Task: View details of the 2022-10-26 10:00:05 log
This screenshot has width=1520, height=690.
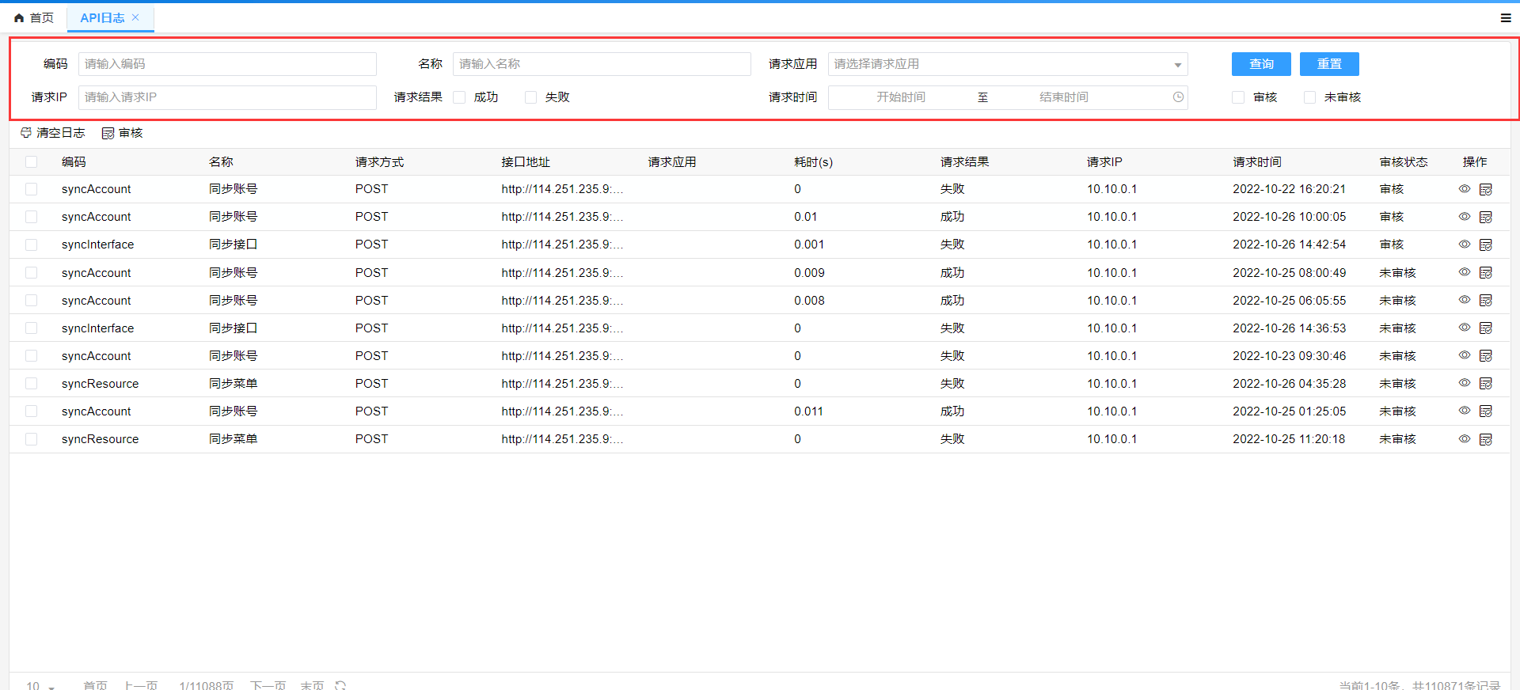Action: pos(1465,217)
